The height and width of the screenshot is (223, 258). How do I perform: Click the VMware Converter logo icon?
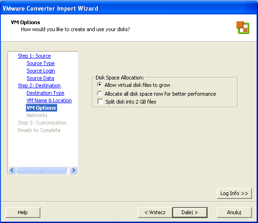pyautogui.click(x=243, y=27)
